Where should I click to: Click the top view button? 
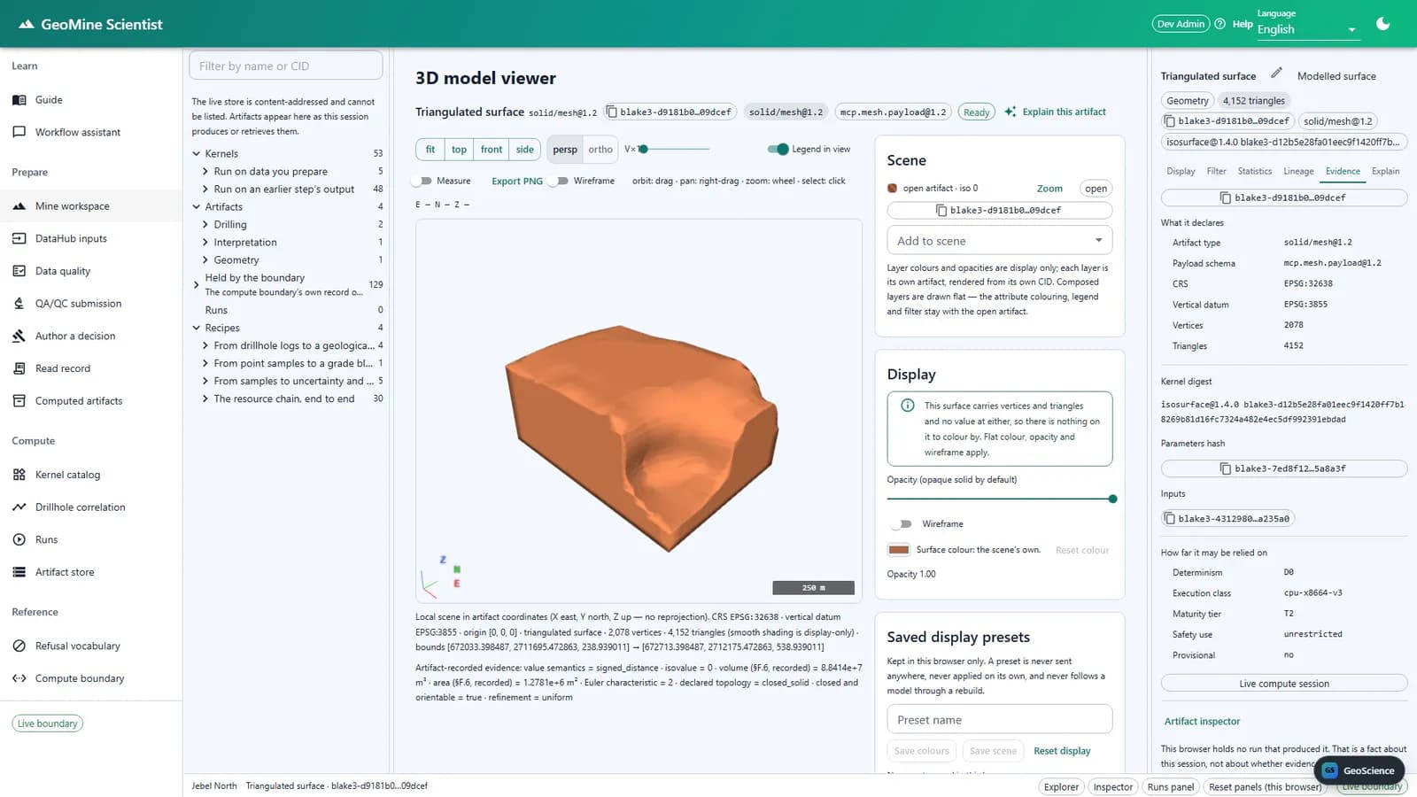tap(459, 150)
